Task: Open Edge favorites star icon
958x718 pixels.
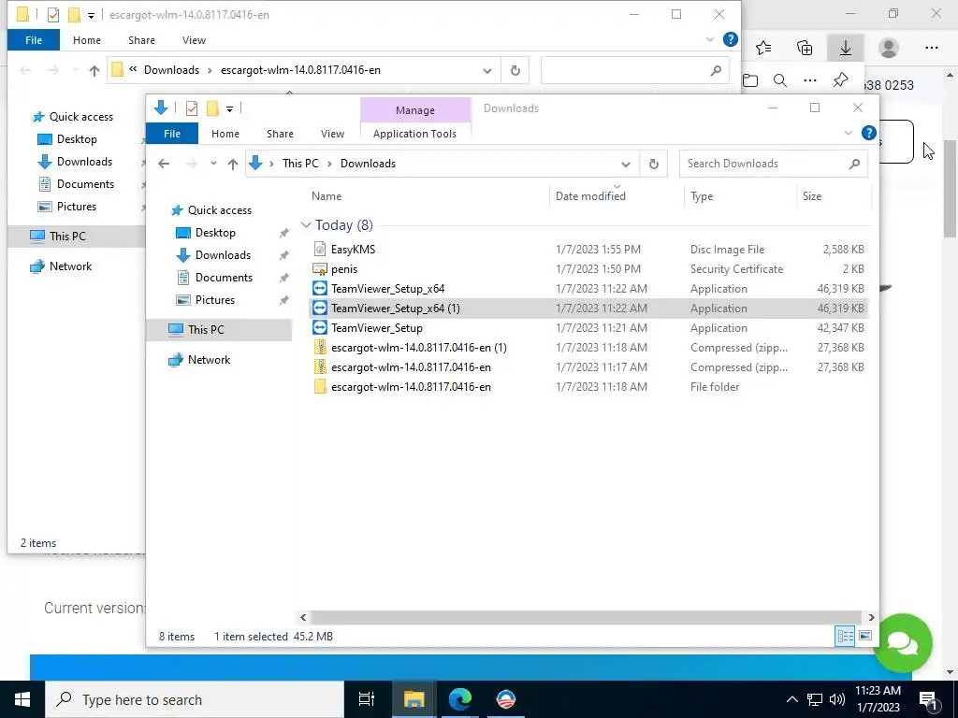Action: tap(763, 48)
